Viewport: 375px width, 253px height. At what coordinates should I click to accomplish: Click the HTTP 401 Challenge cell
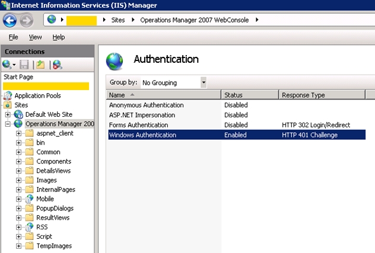point(310,135)
